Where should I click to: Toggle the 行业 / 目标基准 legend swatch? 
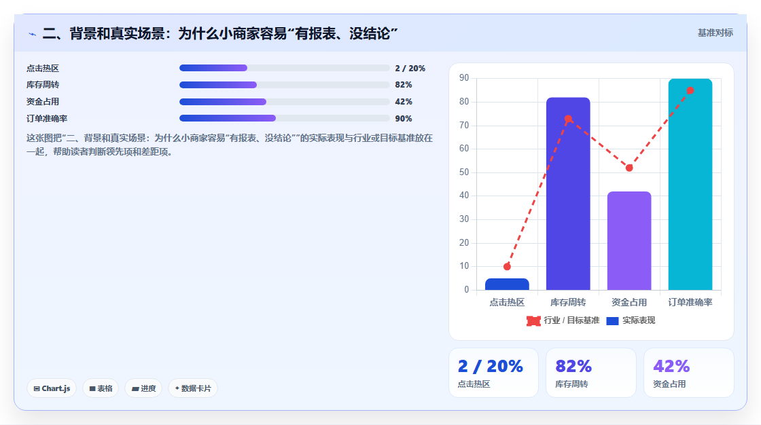533,320
